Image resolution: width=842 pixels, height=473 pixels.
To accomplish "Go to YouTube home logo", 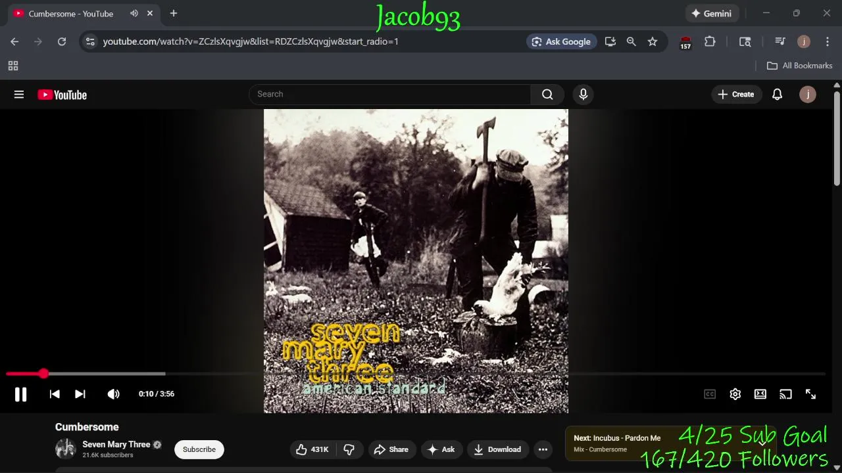I will coord(62,95).
